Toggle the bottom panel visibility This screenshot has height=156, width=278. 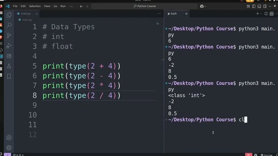[x=259, y=6]
